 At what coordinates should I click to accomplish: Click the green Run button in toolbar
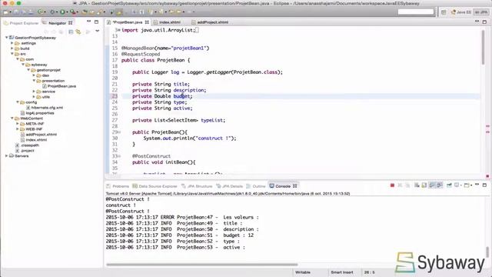62,12
